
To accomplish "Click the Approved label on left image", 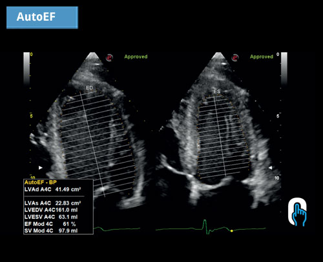I will click(x=136, y=57).
